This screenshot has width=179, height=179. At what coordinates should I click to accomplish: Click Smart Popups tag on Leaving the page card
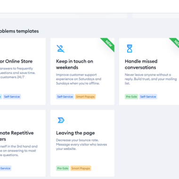81,168
